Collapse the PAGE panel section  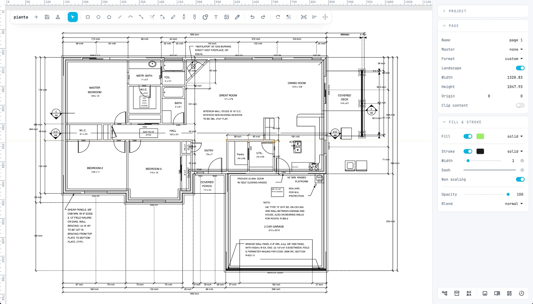[483, 26]
